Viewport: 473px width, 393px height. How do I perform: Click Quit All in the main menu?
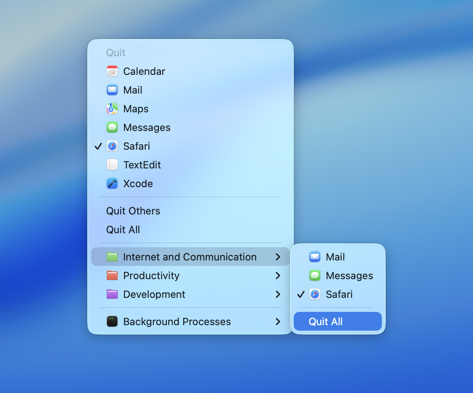[x=123, y=230]
